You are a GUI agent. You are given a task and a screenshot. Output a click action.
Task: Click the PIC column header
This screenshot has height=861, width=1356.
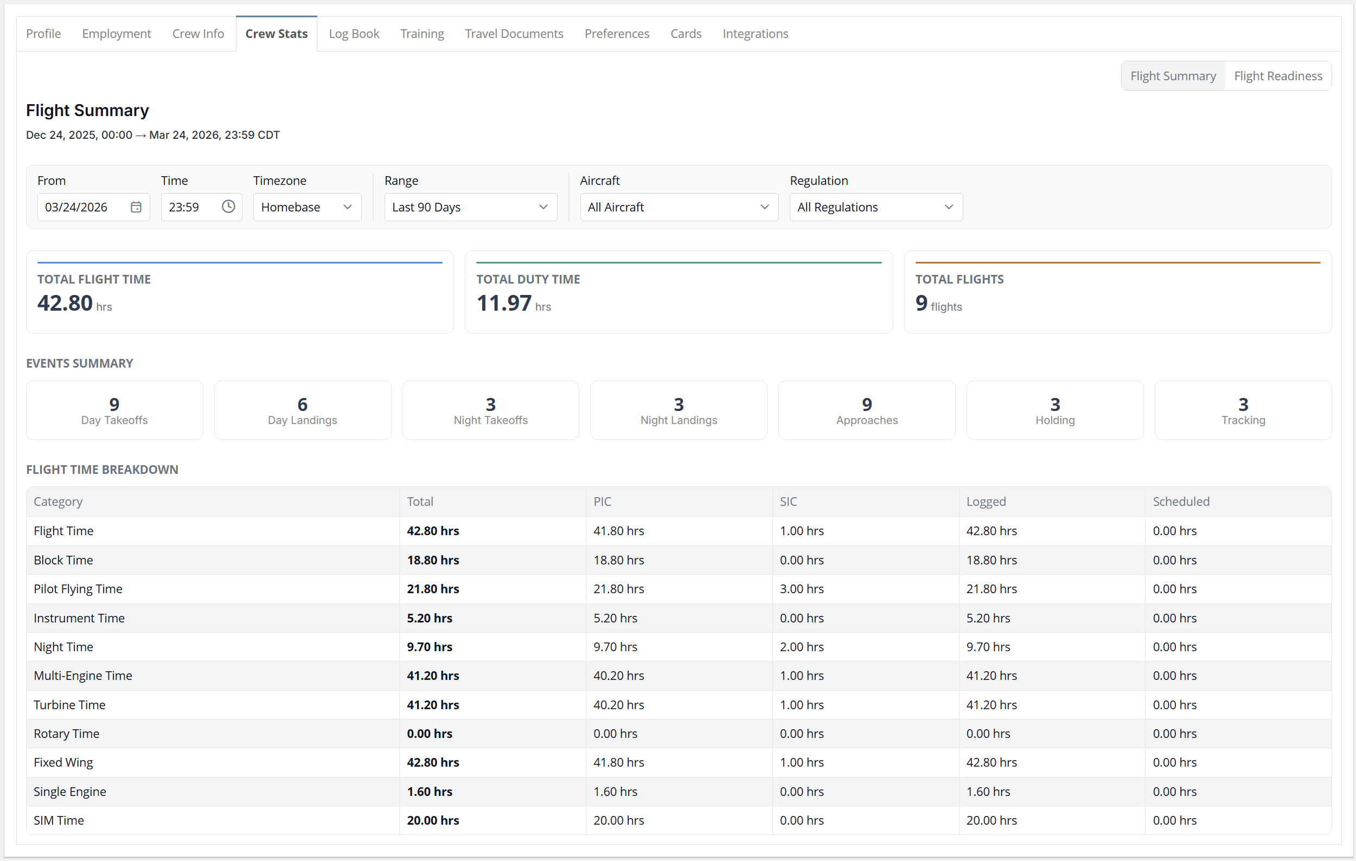[x=602, y=502]
